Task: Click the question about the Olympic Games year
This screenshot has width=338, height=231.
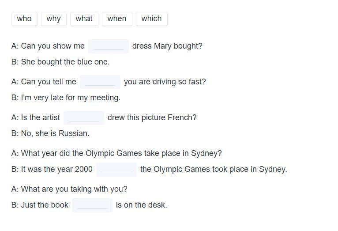Action: 116,153
